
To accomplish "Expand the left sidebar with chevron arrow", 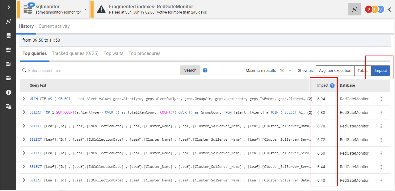I will (x=9, y=7).
